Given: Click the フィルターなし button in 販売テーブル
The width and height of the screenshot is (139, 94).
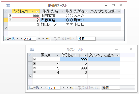Looking at the screenshot, I should coord(88,88).
